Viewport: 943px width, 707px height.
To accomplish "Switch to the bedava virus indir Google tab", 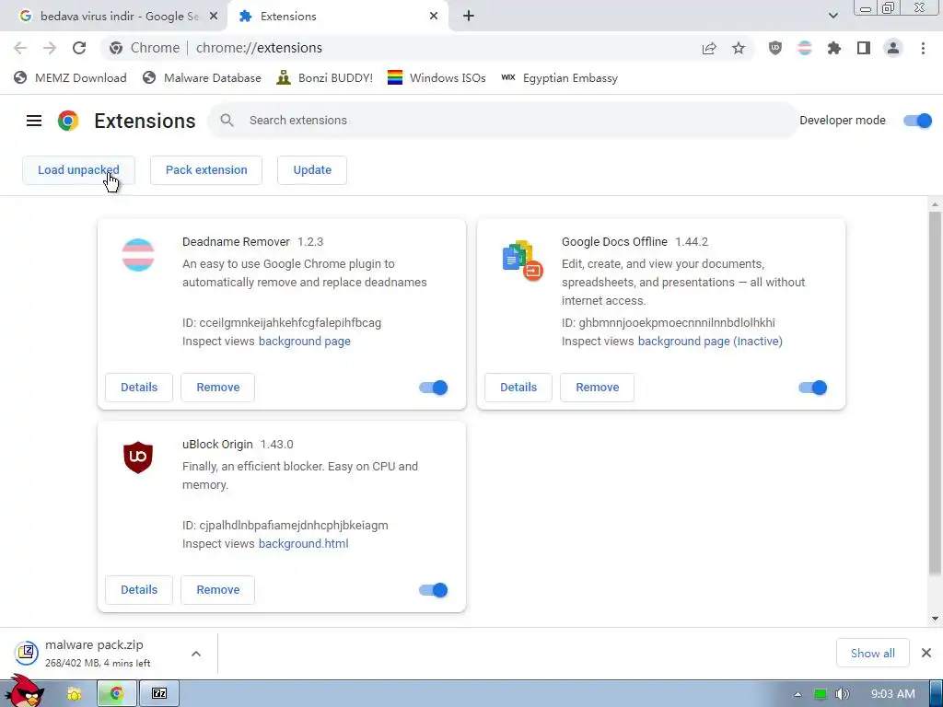I will 113,17.
